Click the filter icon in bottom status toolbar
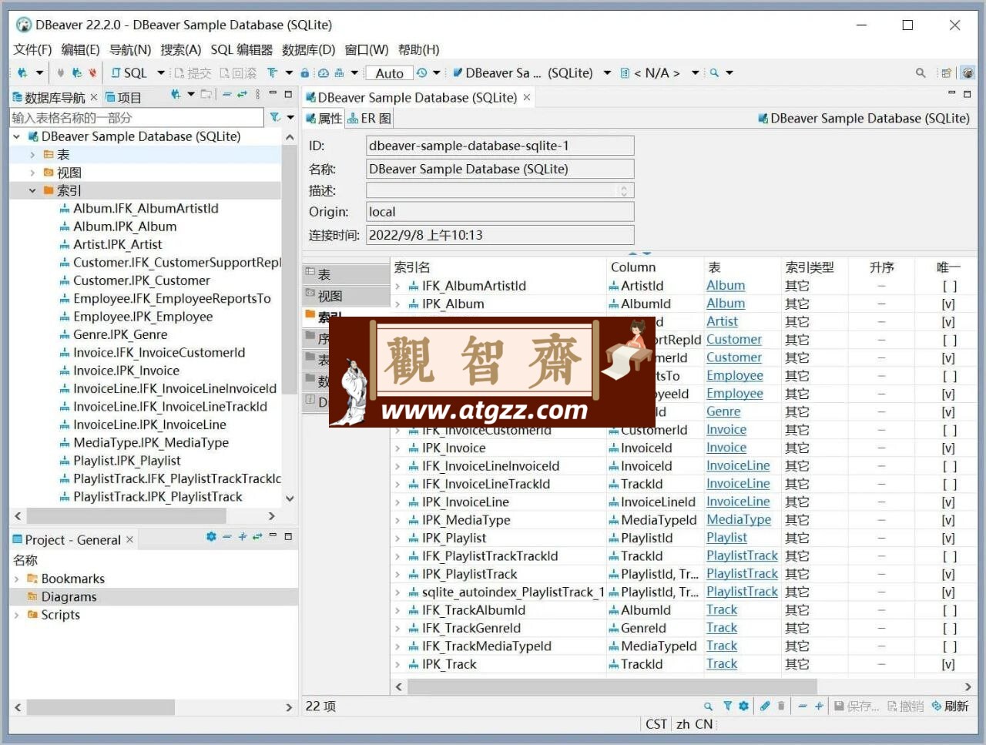The height and width of the screenshot is (745, 986). pos(727,706)
